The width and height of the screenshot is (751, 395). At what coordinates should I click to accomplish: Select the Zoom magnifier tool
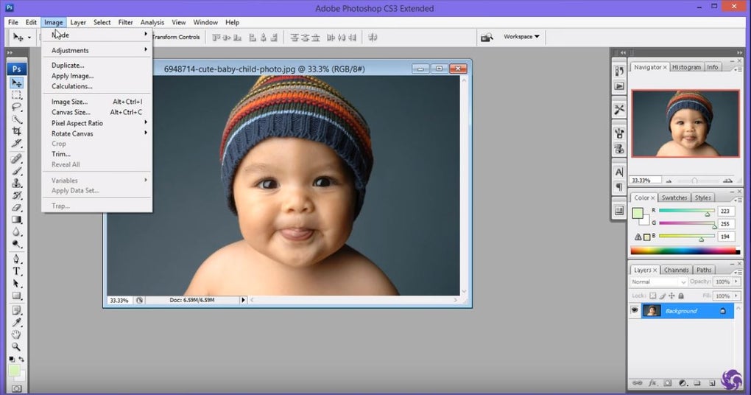pyautogui.click(x=16, y=346)
